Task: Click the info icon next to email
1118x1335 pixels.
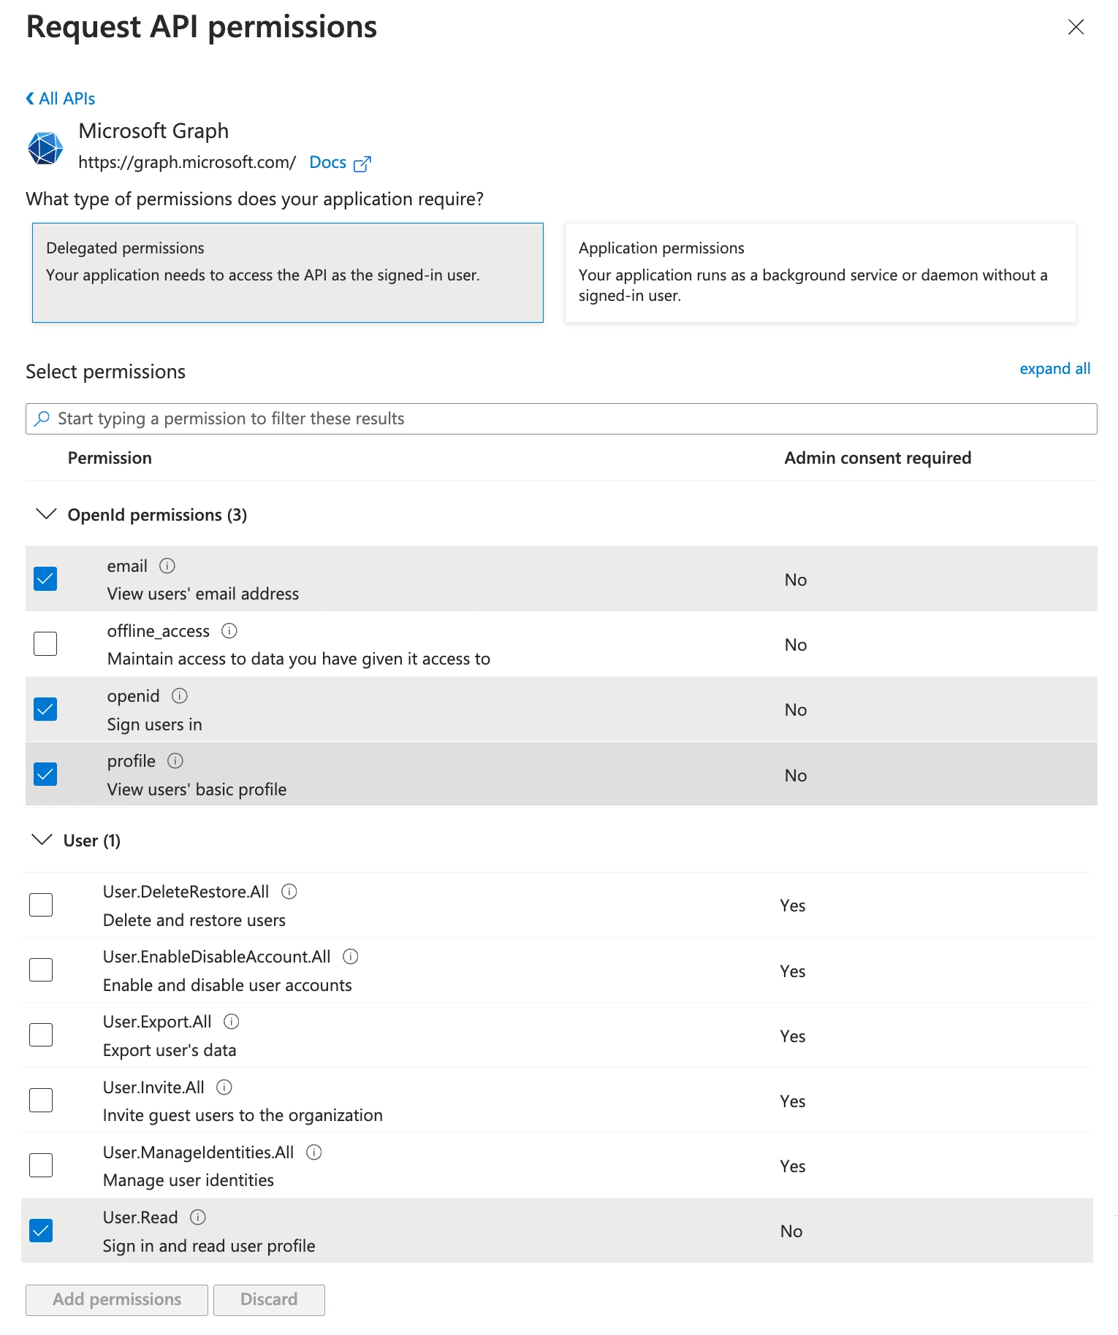Action: tap(167, 565)
